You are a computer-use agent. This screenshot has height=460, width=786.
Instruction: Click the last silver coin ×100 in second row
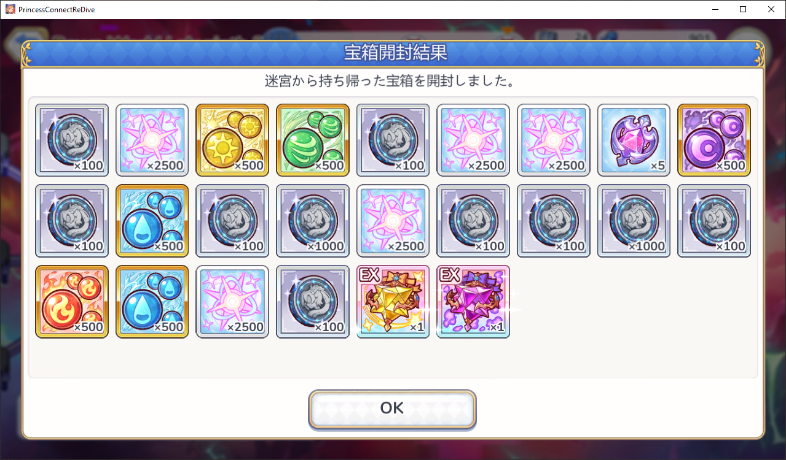[714, 221]
